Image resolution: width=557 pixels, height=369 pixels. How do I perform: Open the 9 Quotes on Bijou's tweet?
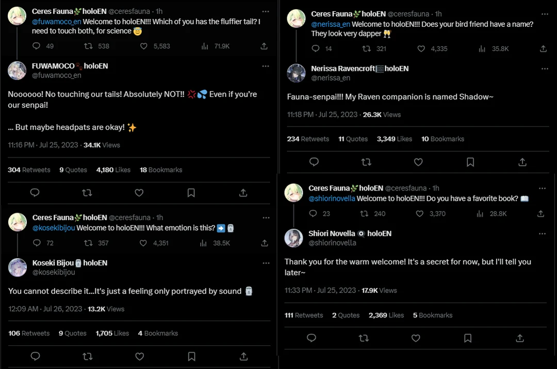coord(72,333)
